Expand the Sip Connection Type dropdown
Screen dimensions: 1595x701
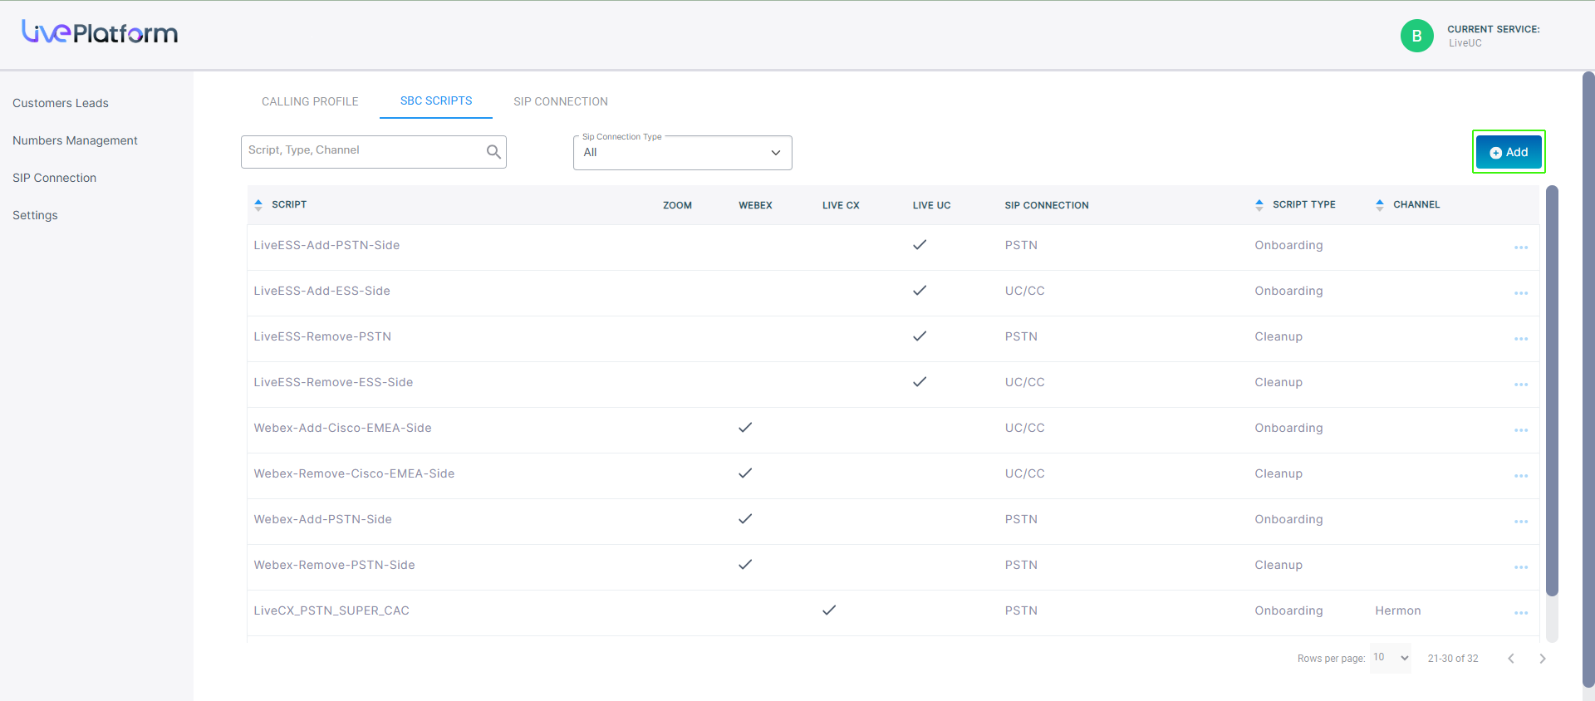pyautogui.click(x=682, y=153)
